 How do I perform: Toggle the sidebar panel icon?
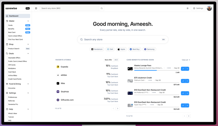click(36, 8)
